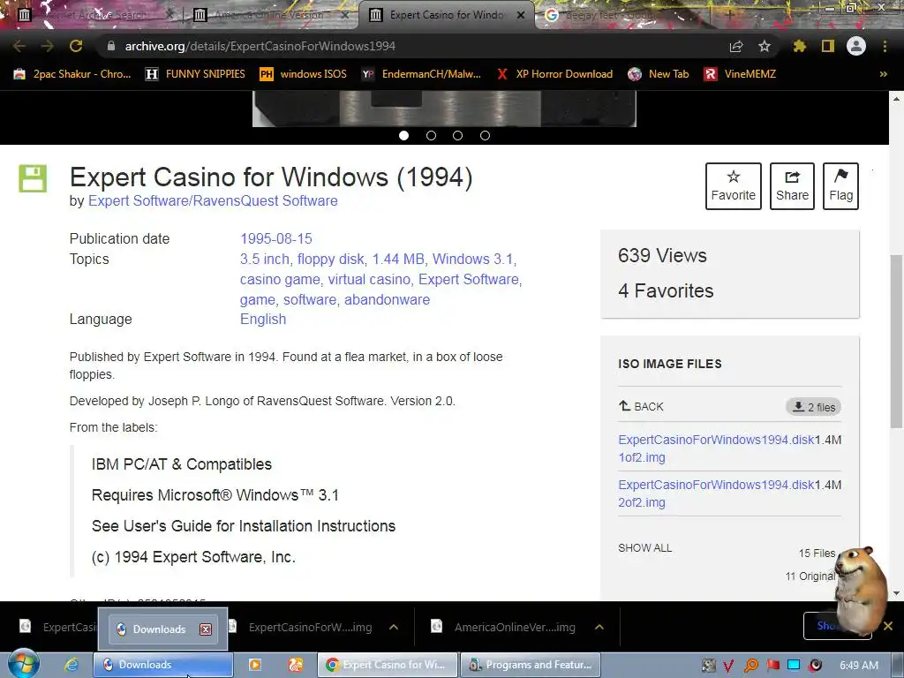This screenshot has height=678, width=904.
Task: Switch to Internet Archive Search tab
Action: point(95,15)
